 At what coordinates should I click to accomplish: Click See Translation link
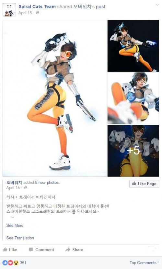coord(20,238)
